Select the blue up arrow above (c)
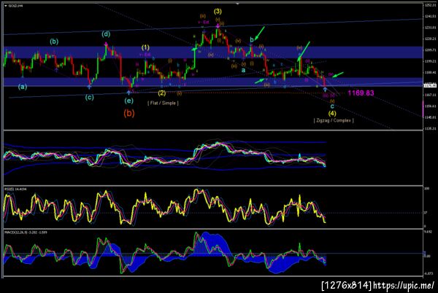The height and width of the screenshot is (293, 438). click(x=89, y=87)
